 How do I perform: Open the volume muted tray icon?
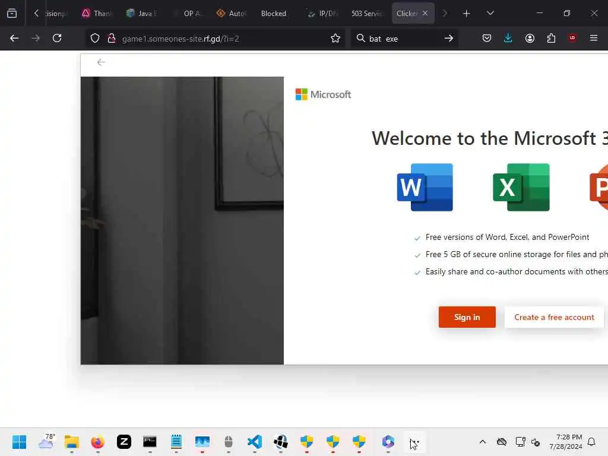point(536,442)
